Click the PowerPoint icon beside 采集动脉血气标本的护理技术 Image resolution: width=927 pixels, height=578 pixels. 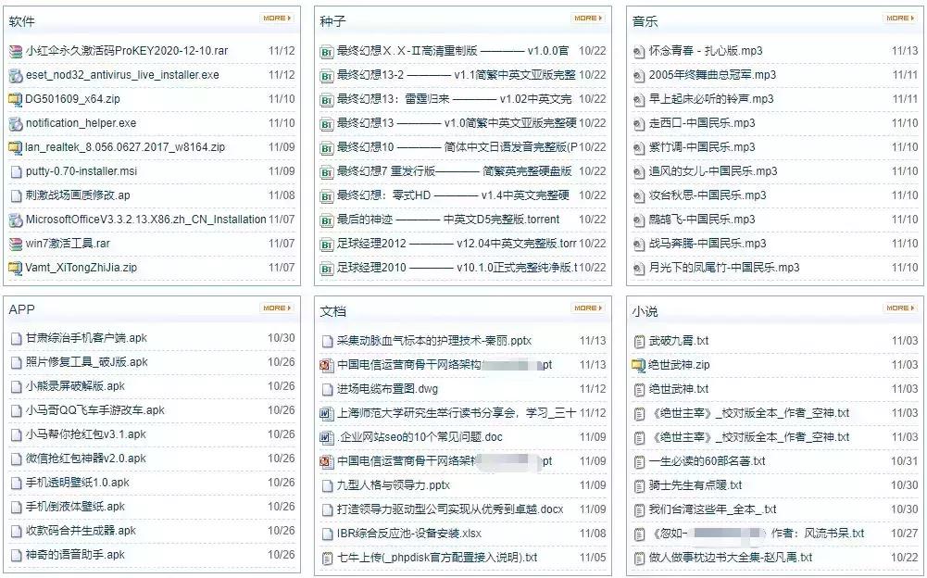click(326, 341)
